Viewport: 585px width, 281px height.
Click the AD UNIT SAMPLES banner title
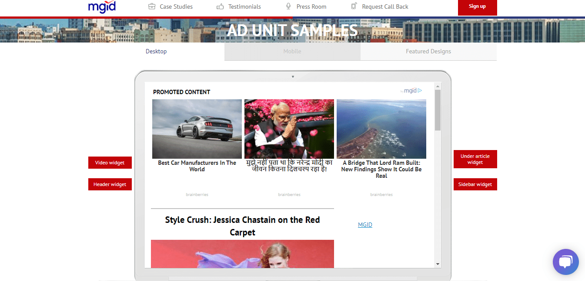point(292,30)
